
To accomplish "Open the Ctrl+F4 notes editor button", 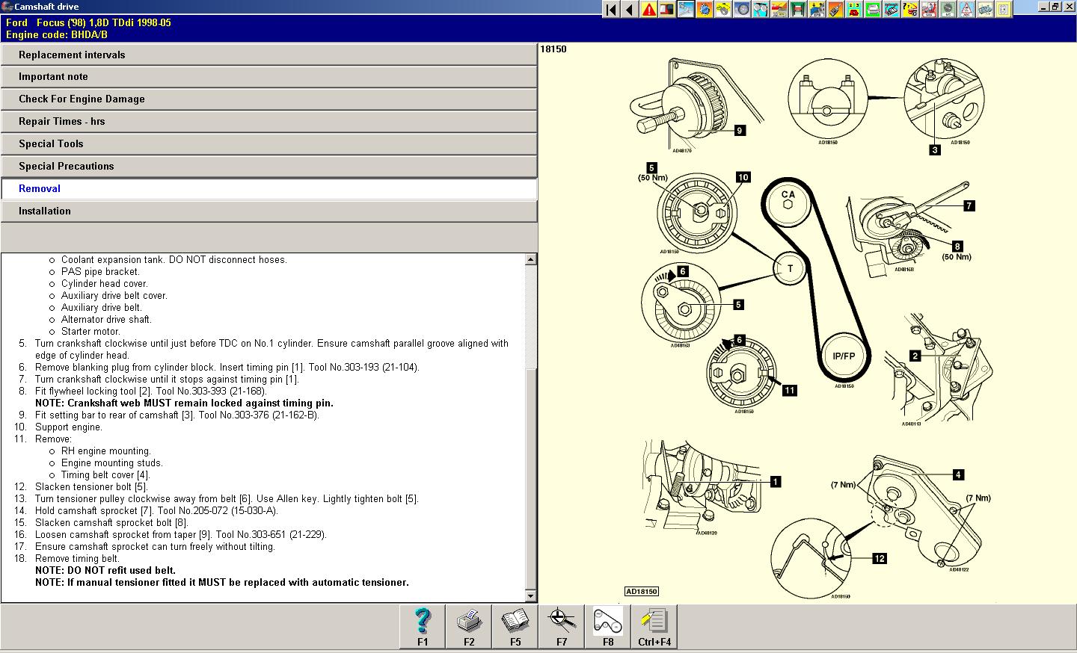I will tap(654, 626).
